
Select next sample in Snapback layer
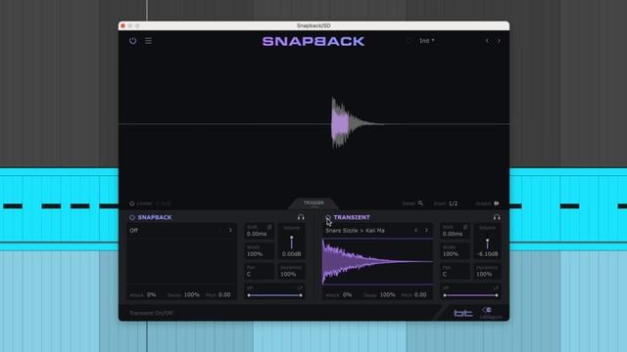231,231
